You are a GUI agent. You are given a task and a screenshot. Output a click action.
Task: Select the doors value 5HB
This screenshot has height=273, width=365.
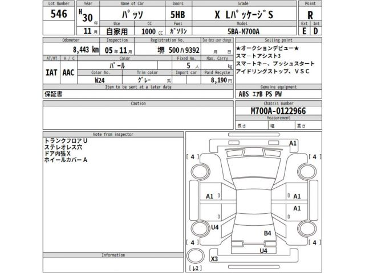point(178,15)
